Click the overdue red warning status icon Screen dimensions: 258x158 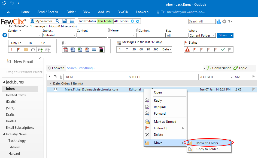pyautogui.click(x=187, y=50)
